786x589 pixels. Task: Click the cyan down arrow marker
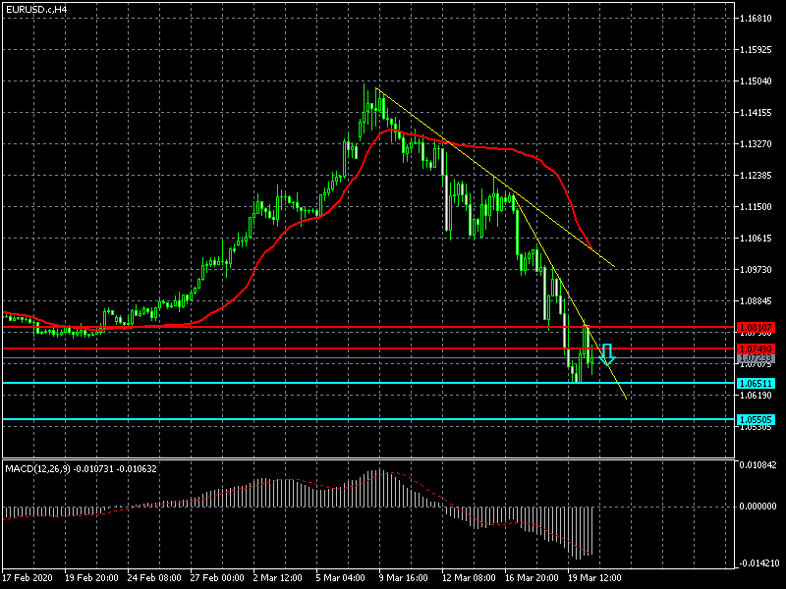[607, 354]
